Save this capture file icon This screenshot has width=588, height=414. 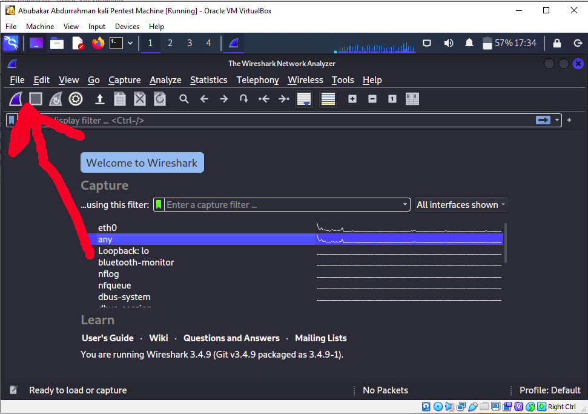pyautogui.click(x=120, y=99)
